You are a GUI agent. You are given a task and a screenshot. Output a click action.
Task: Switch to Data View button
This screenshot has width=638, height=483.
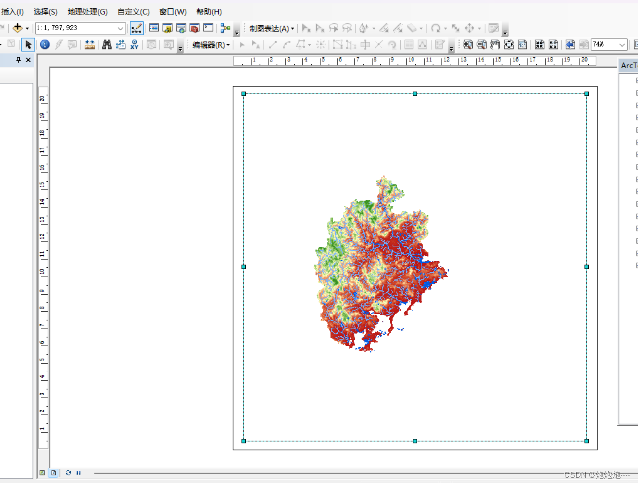click(42, 473)
